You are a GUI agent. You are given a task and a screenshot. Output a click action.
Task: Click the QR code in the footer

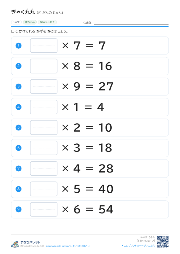click(163, 242)
